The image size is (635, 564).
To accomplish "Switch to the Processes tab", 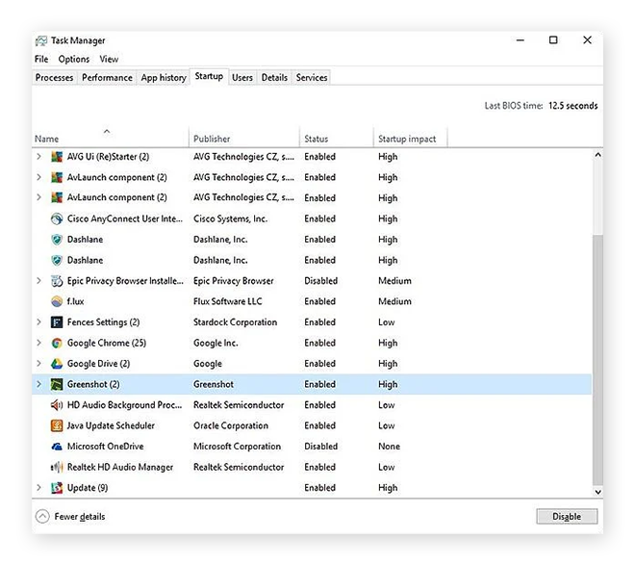I will (54, 77).
